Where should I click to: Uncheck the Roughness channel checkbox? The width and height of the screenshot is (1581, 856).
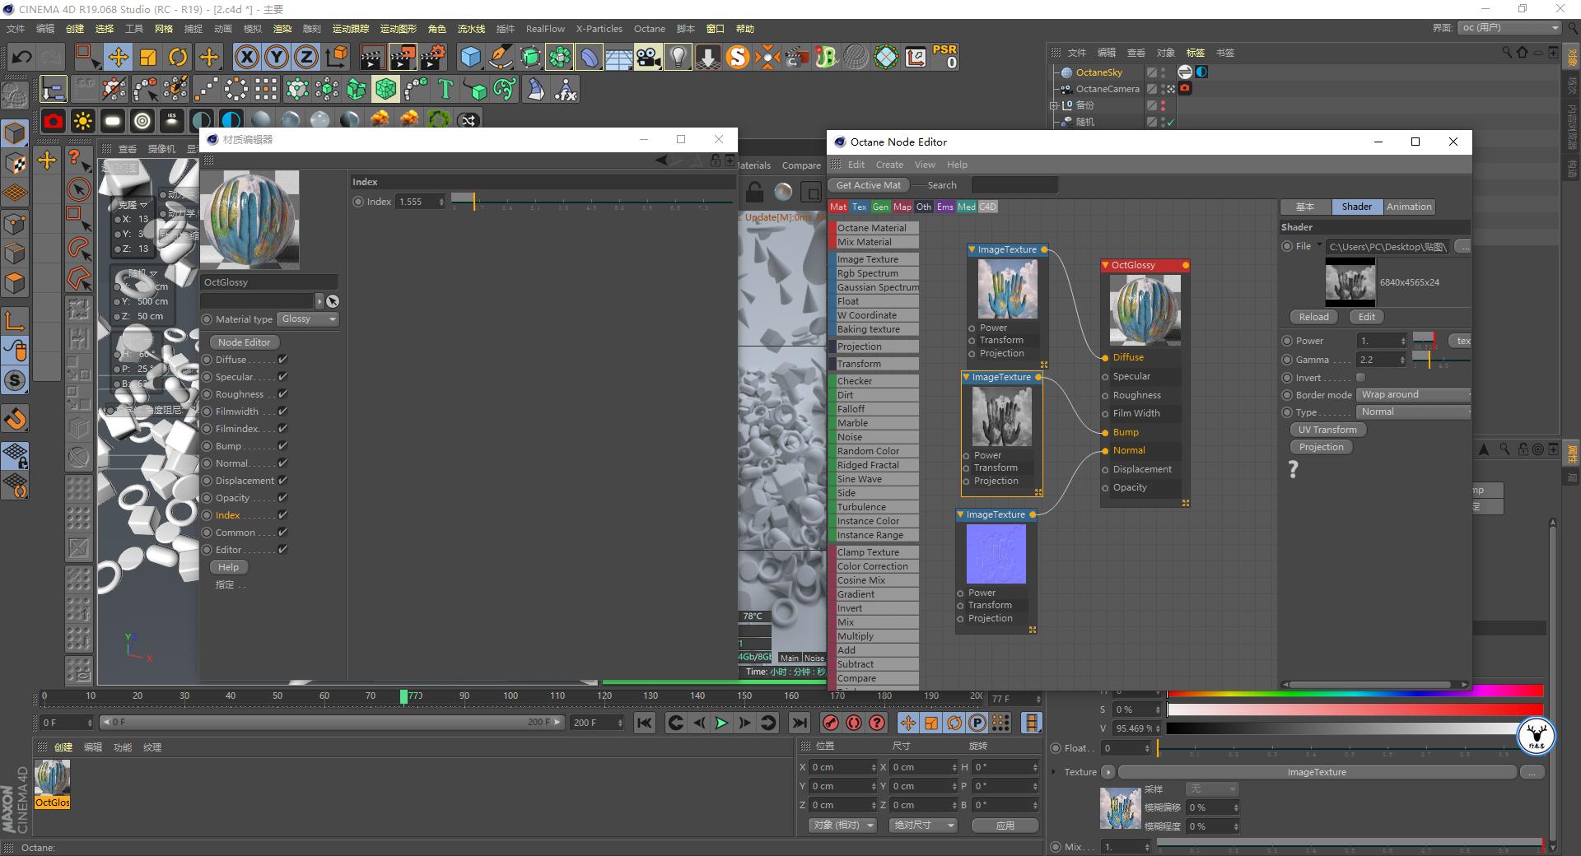point(282,393)
